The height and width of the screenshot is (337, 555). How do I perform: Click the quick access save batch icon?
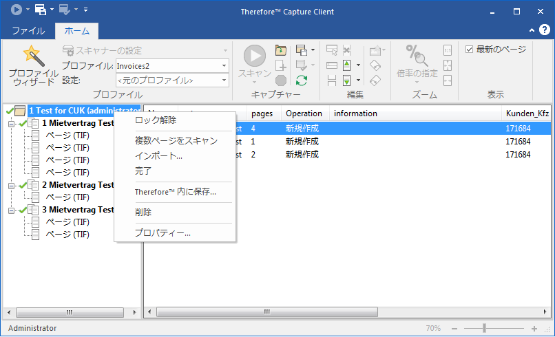[41, 10]
